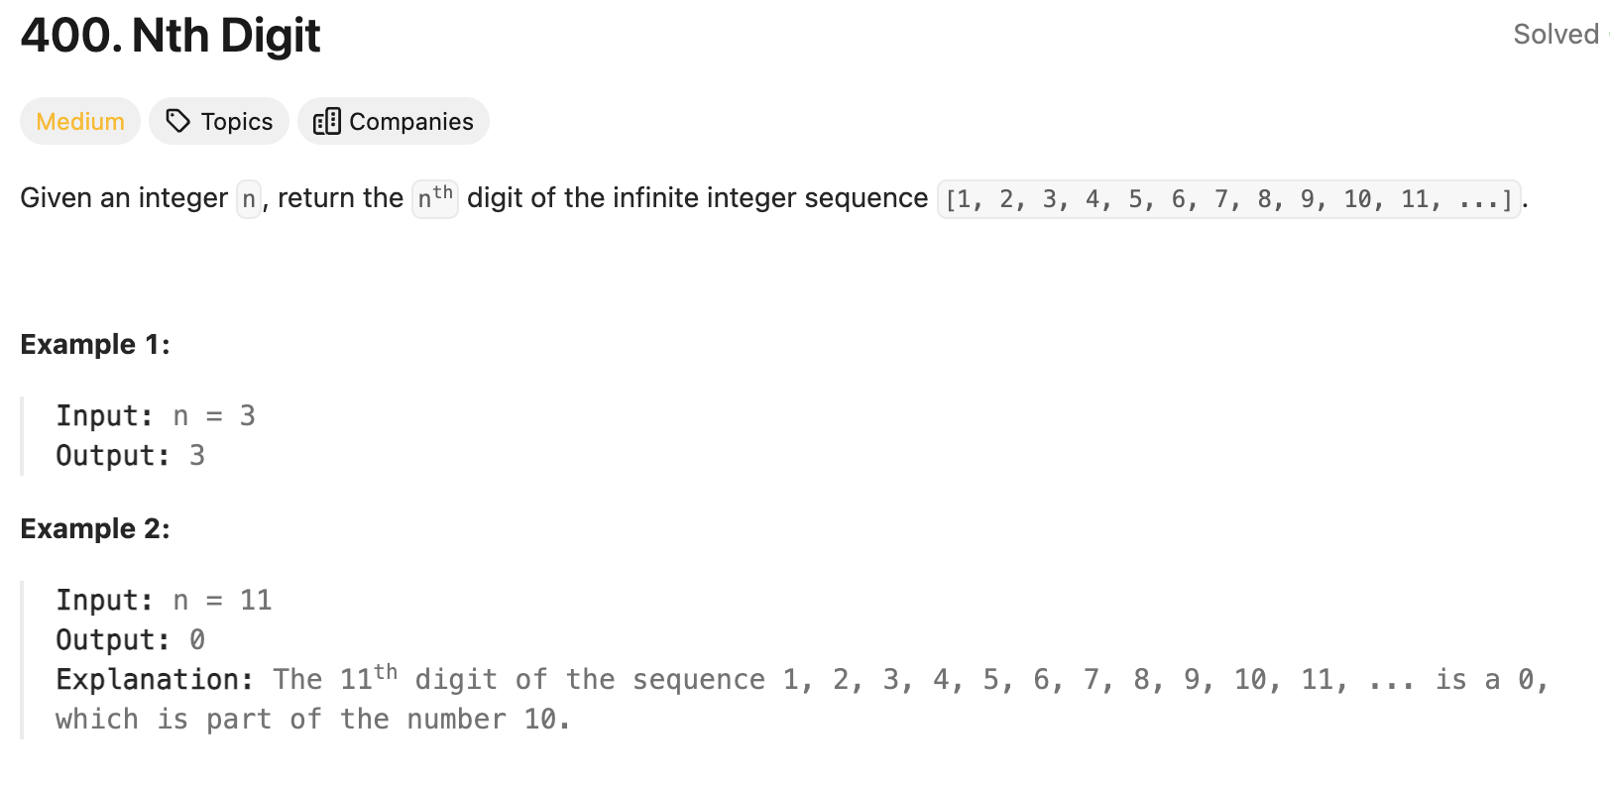This screenshot has height=787, width=1610.
Task: Click the 'nth' inline code snippet
Action: pos(435,198)
